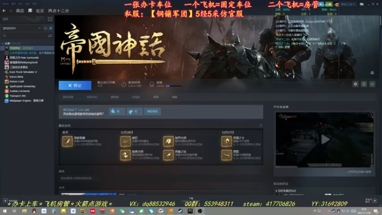
Task: Open game settings gear icon
Action: 355,84
